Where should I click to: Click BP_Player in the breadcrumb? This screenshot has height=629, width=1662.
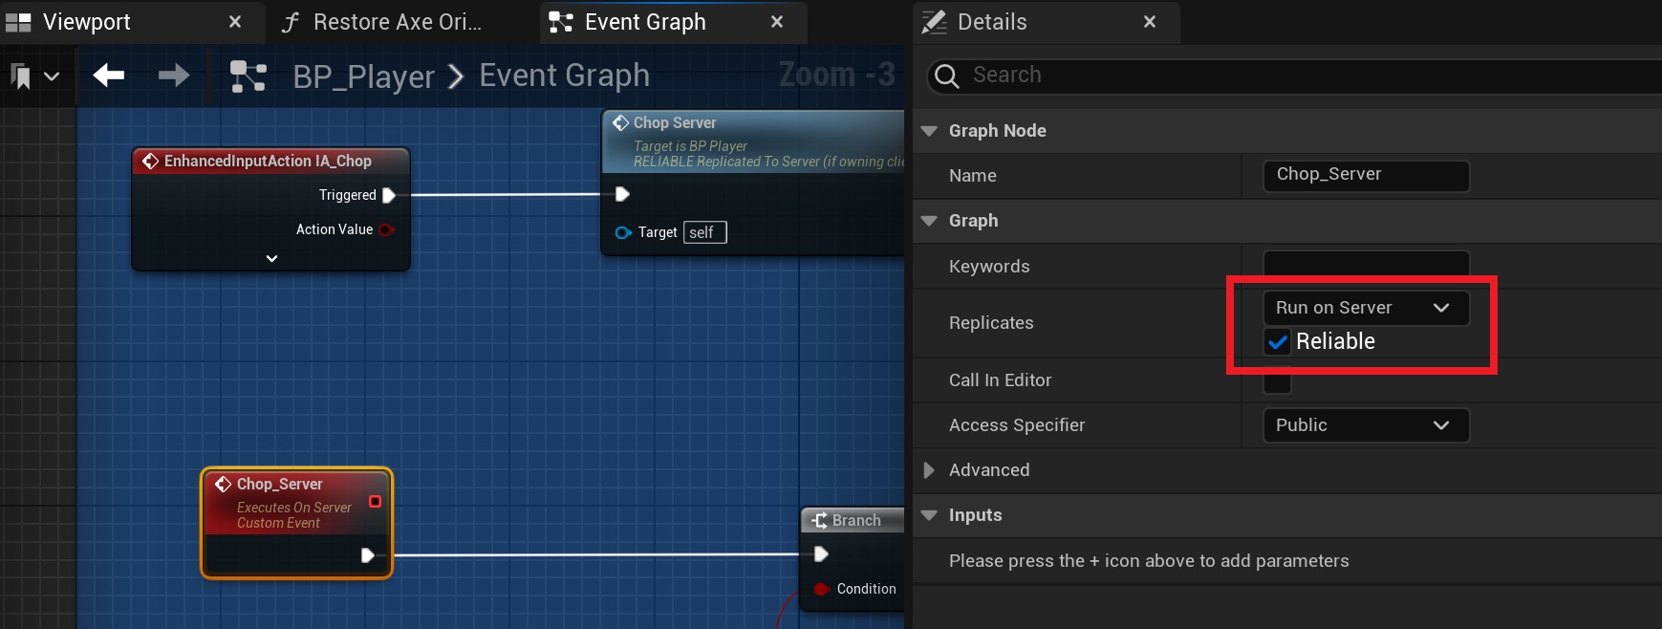tap(363, 76)
